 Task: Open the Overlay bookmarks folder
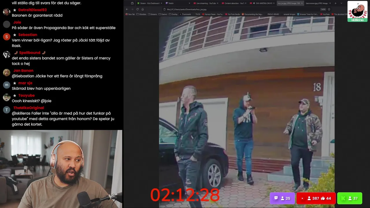click(x=173, y=14)
